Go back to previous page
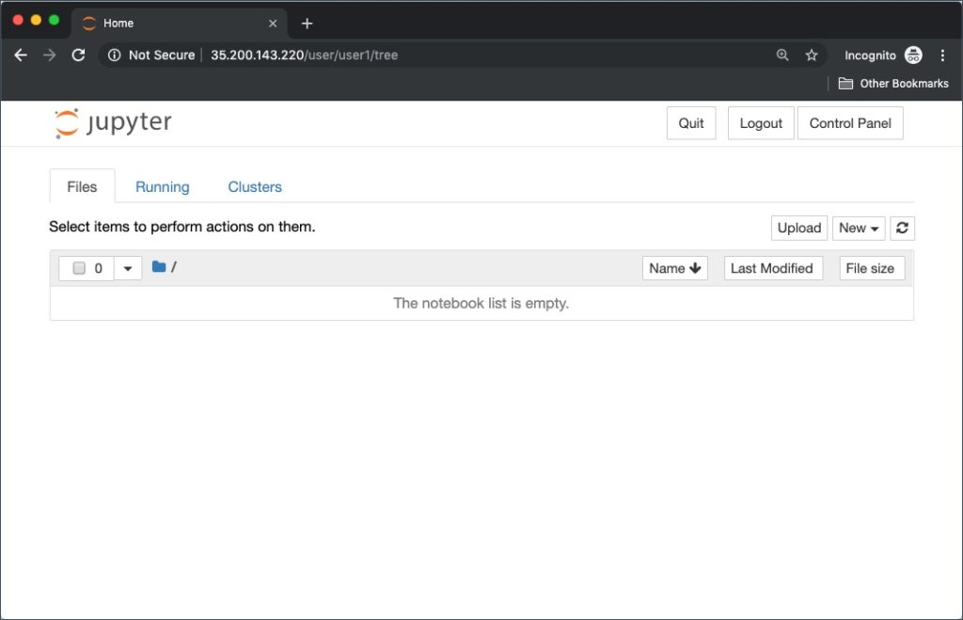Viewport: 963px width, 620px height. [x=21, y=56]
